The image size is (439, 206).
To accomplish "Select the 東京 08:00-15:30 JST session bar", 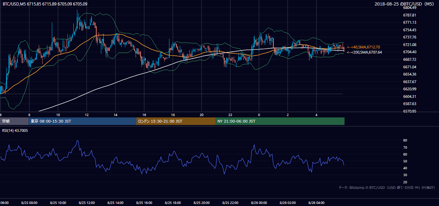I will (x=82, y=121).
